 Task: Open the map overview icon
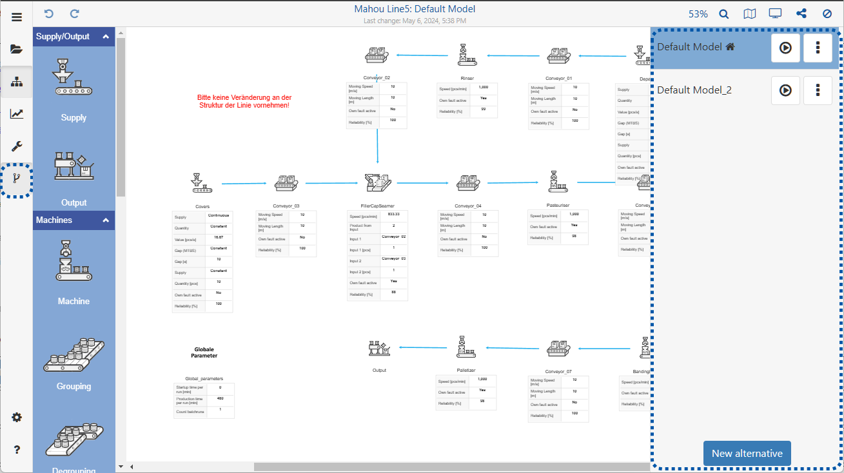point(749,14)
